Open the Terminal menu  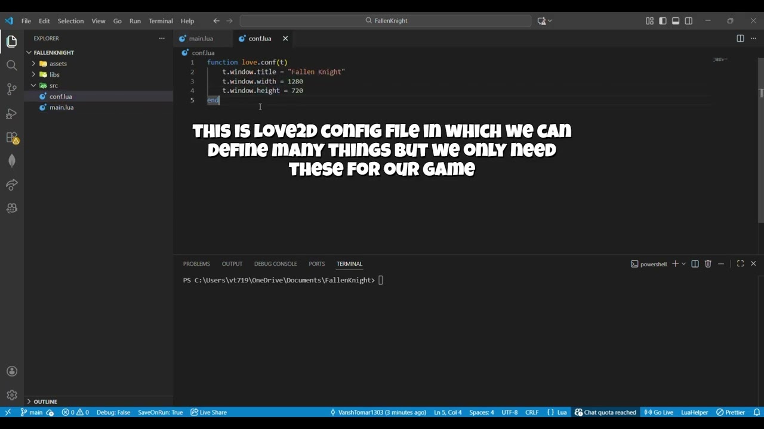[161, 21]
